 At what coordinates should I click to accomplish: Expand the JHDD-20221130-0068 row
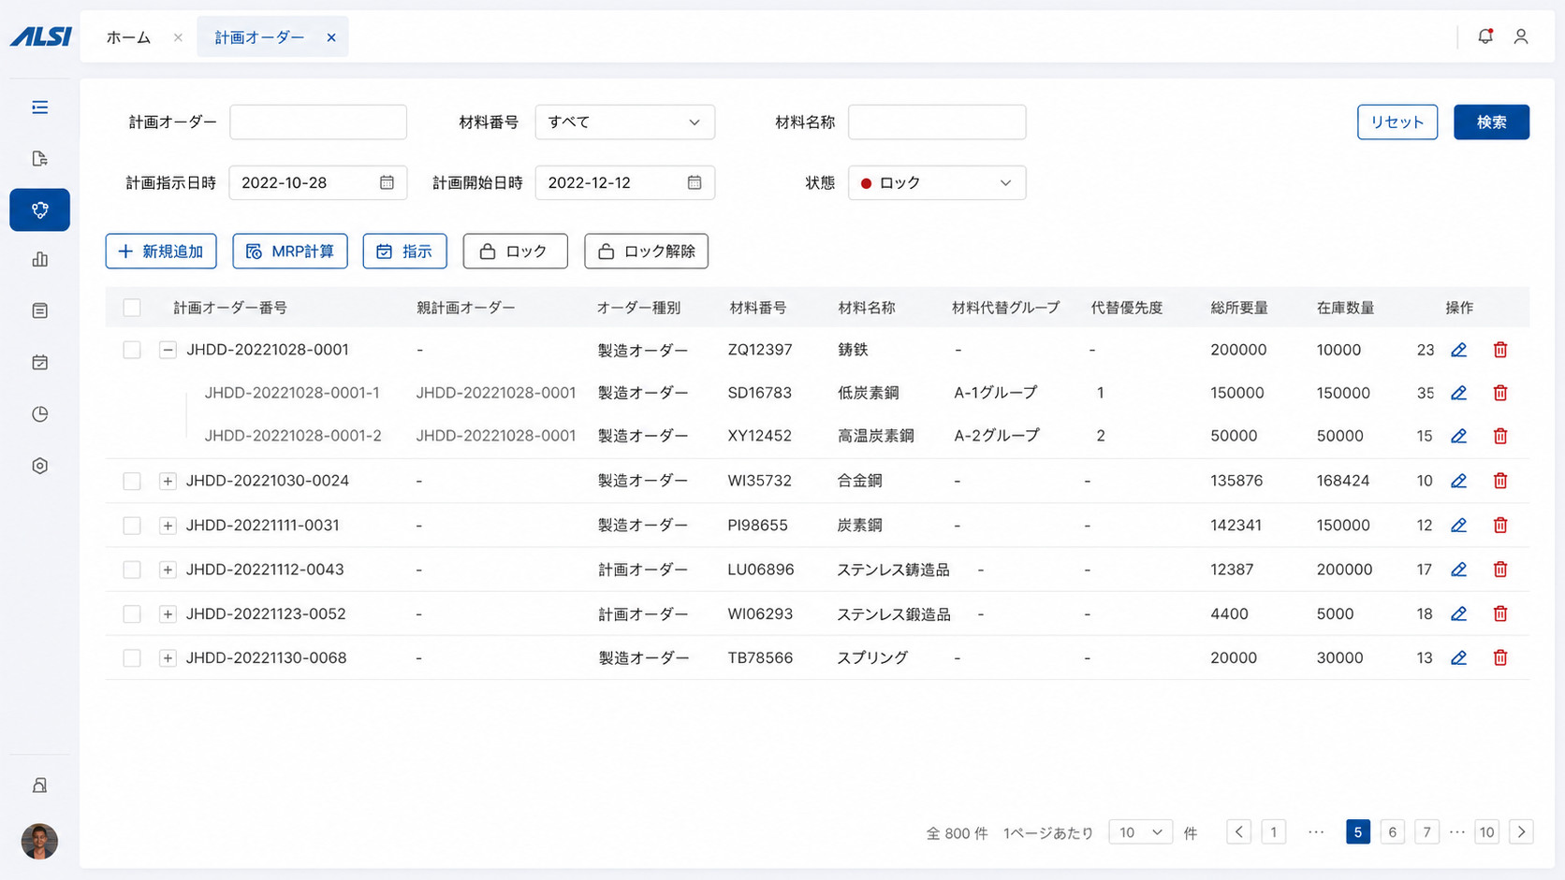(168, 658)
